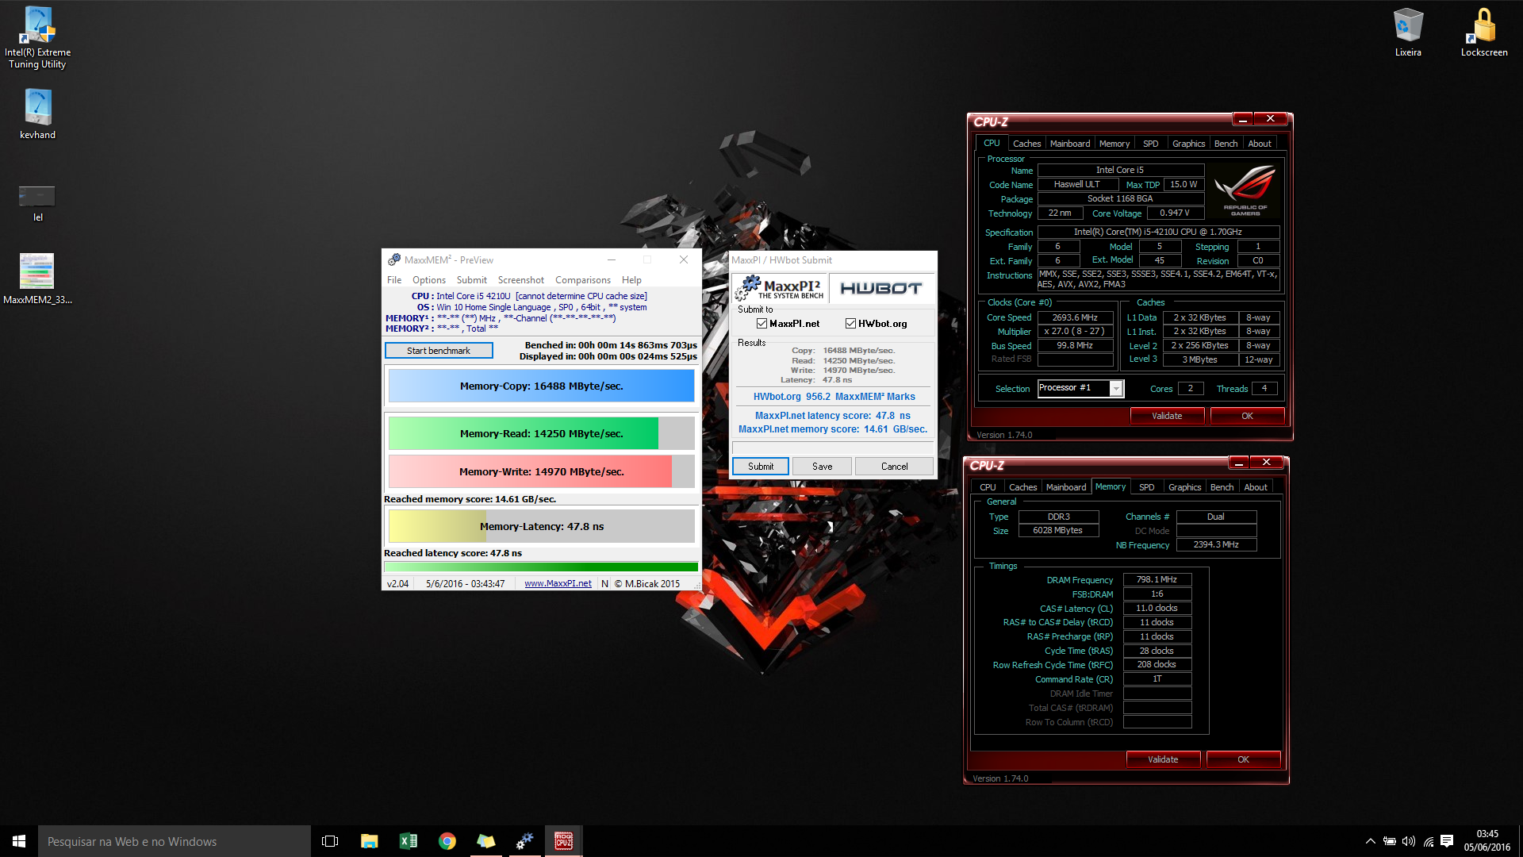Open the MaxxMEM File menu
This screenshot has height=857, width=1523.
(394, 280)
